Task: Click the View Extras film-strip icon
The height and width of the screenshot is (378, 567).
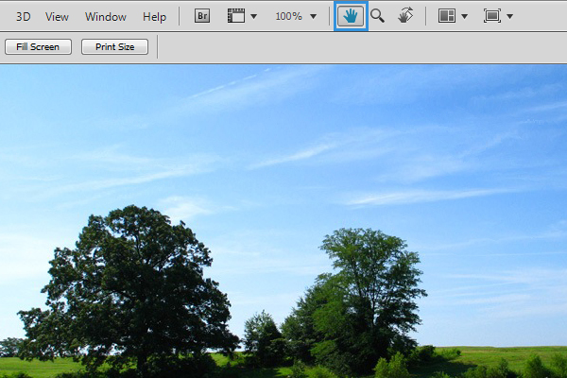Action: 236,16
